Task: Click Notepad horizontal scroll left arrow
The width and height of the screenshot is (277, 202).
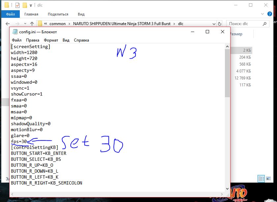Action: [12, 194]
